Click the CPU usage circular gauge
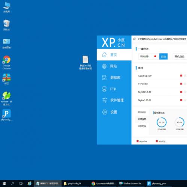 162,122
